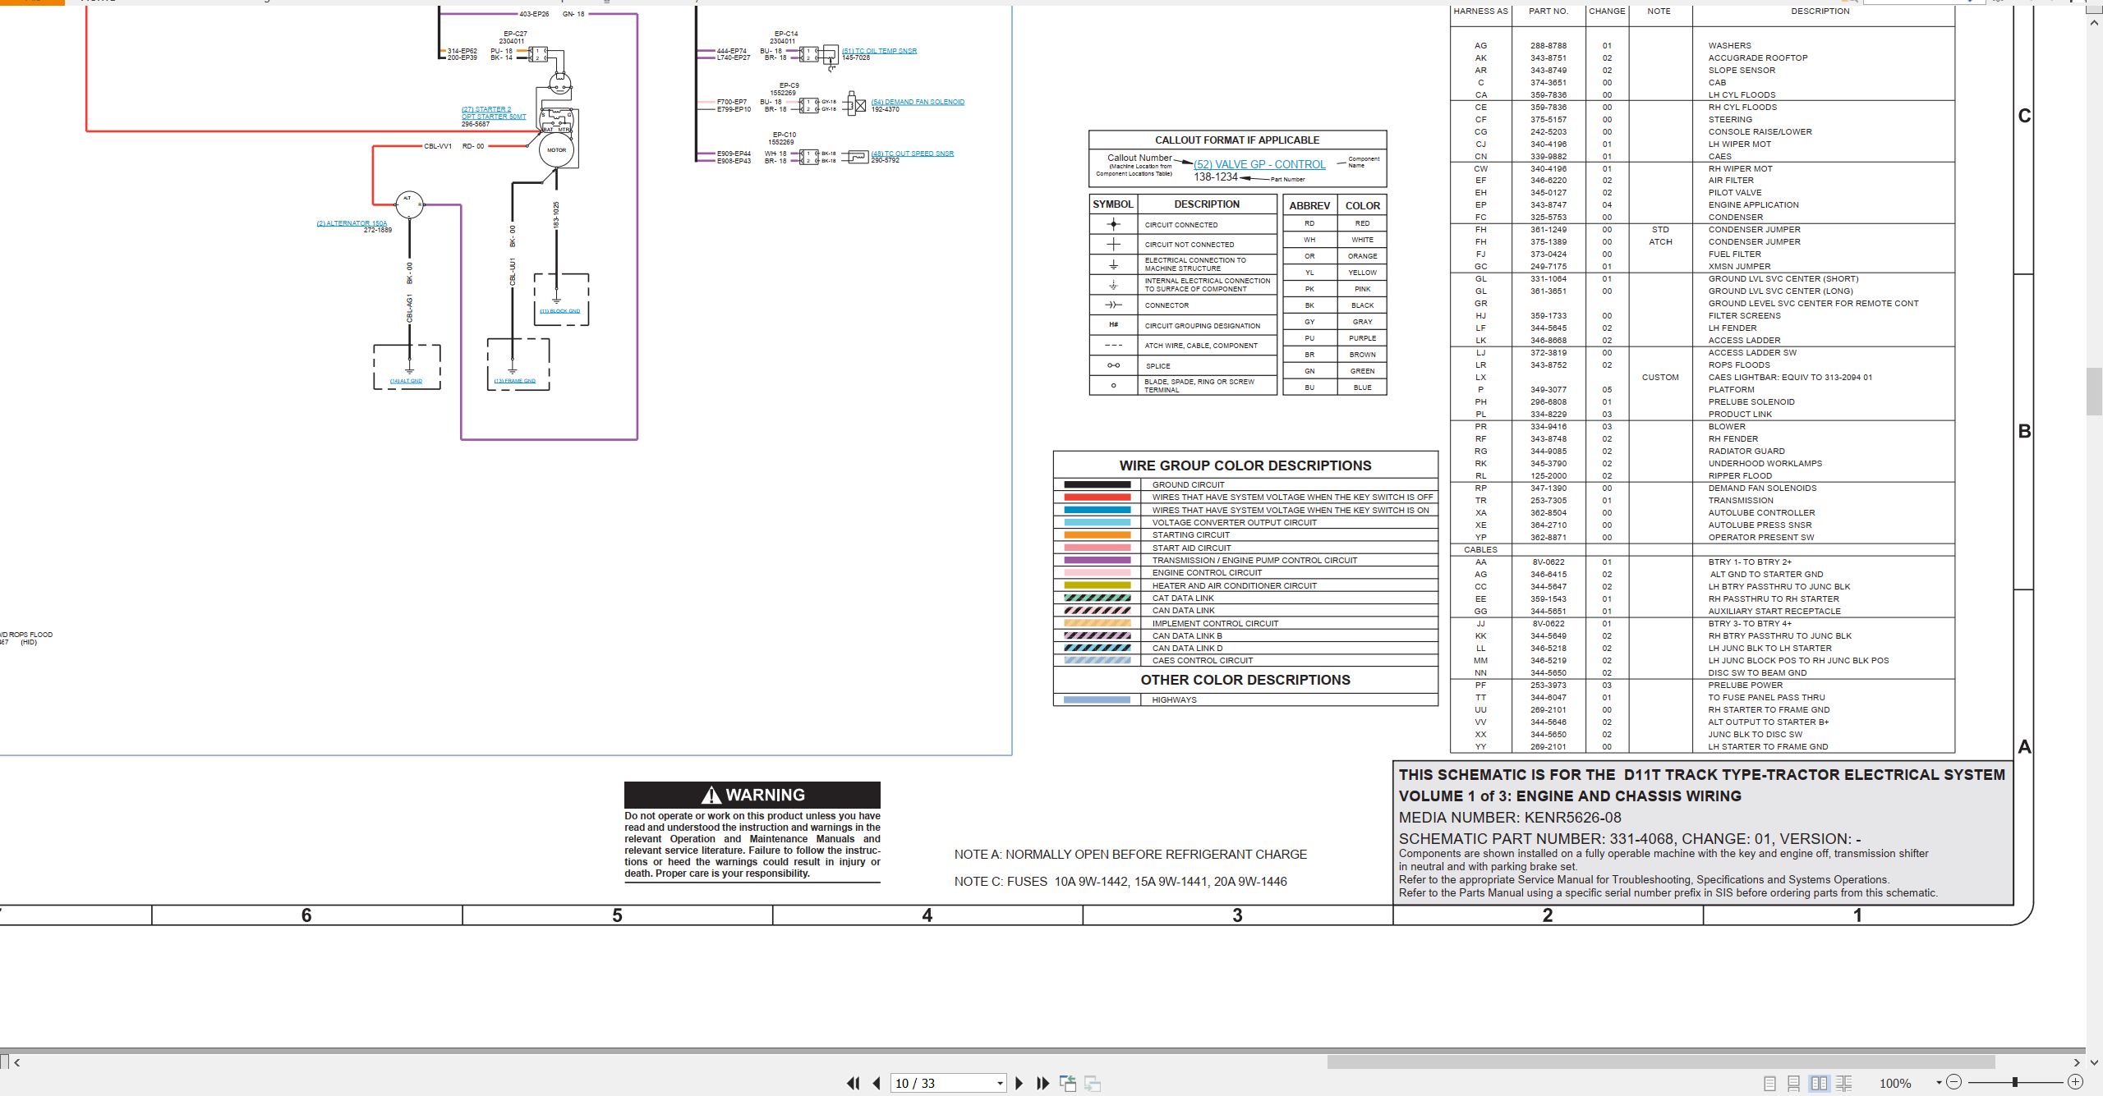Image resolution: width=2103 pixels, height=1096 pixels.
Task: Open the (51) TC OIL TEMP SNSR link
Action: pos(879,51)
